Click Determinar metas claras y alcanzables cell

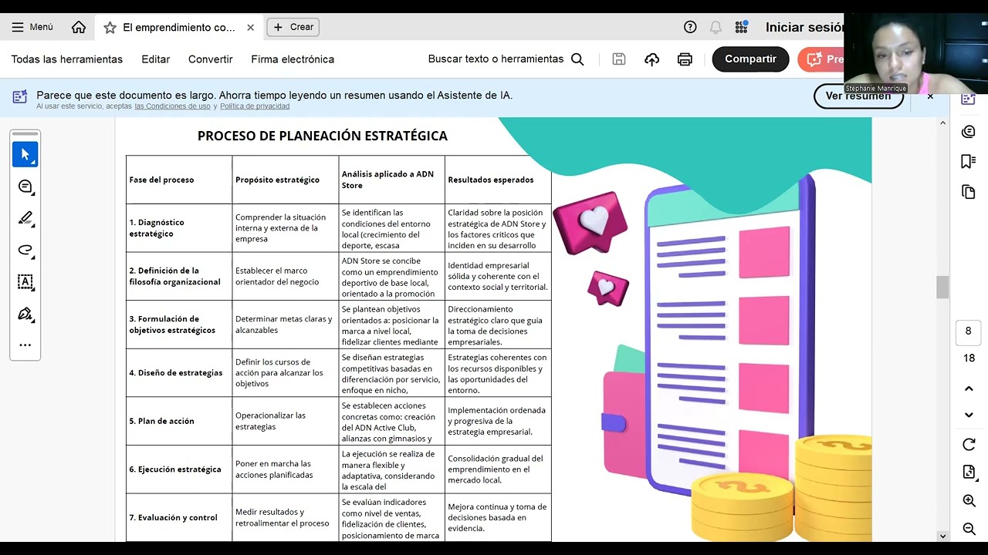coord(286,325)
